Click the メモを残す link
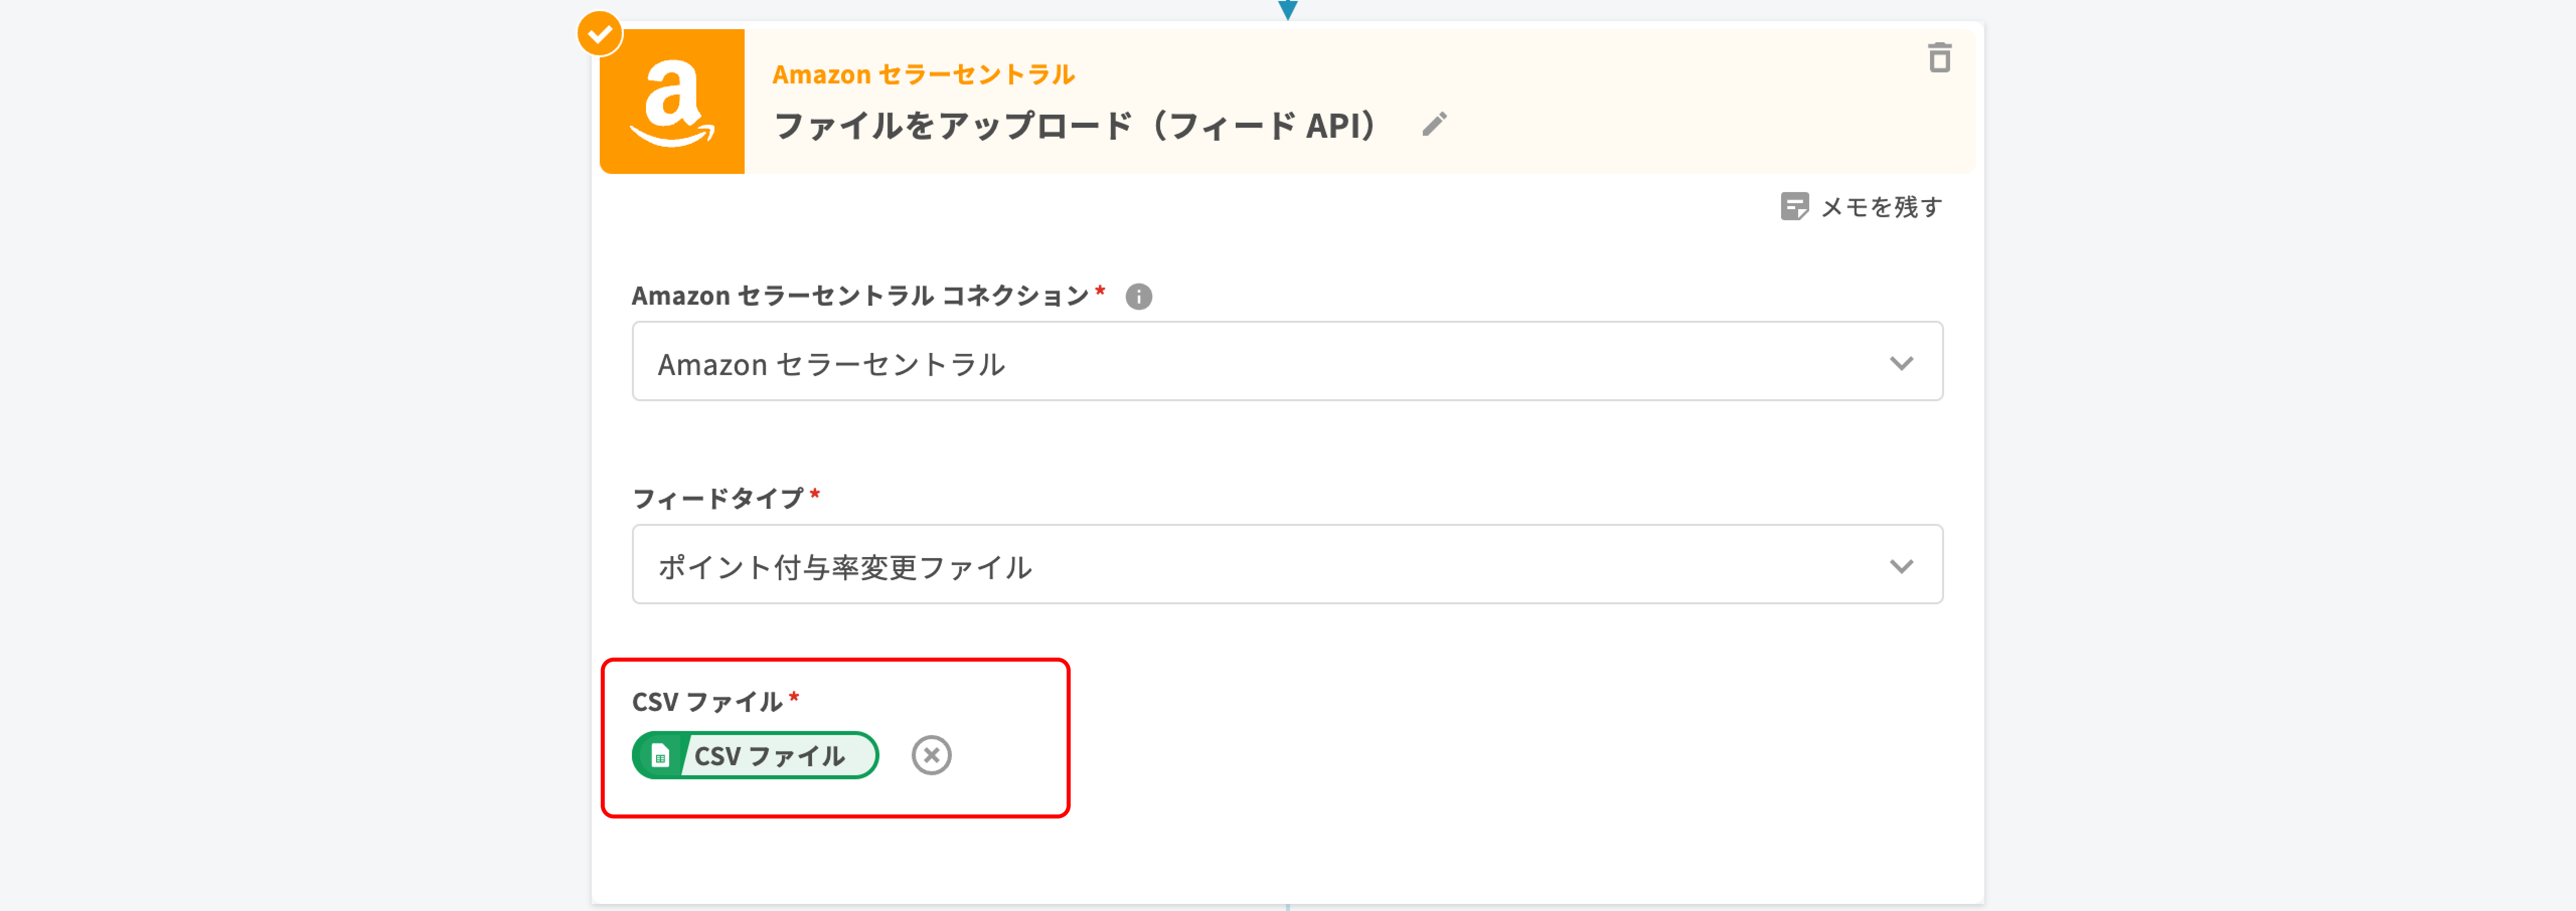Viewport: 2576px width, 911px height. [1880, 207]
